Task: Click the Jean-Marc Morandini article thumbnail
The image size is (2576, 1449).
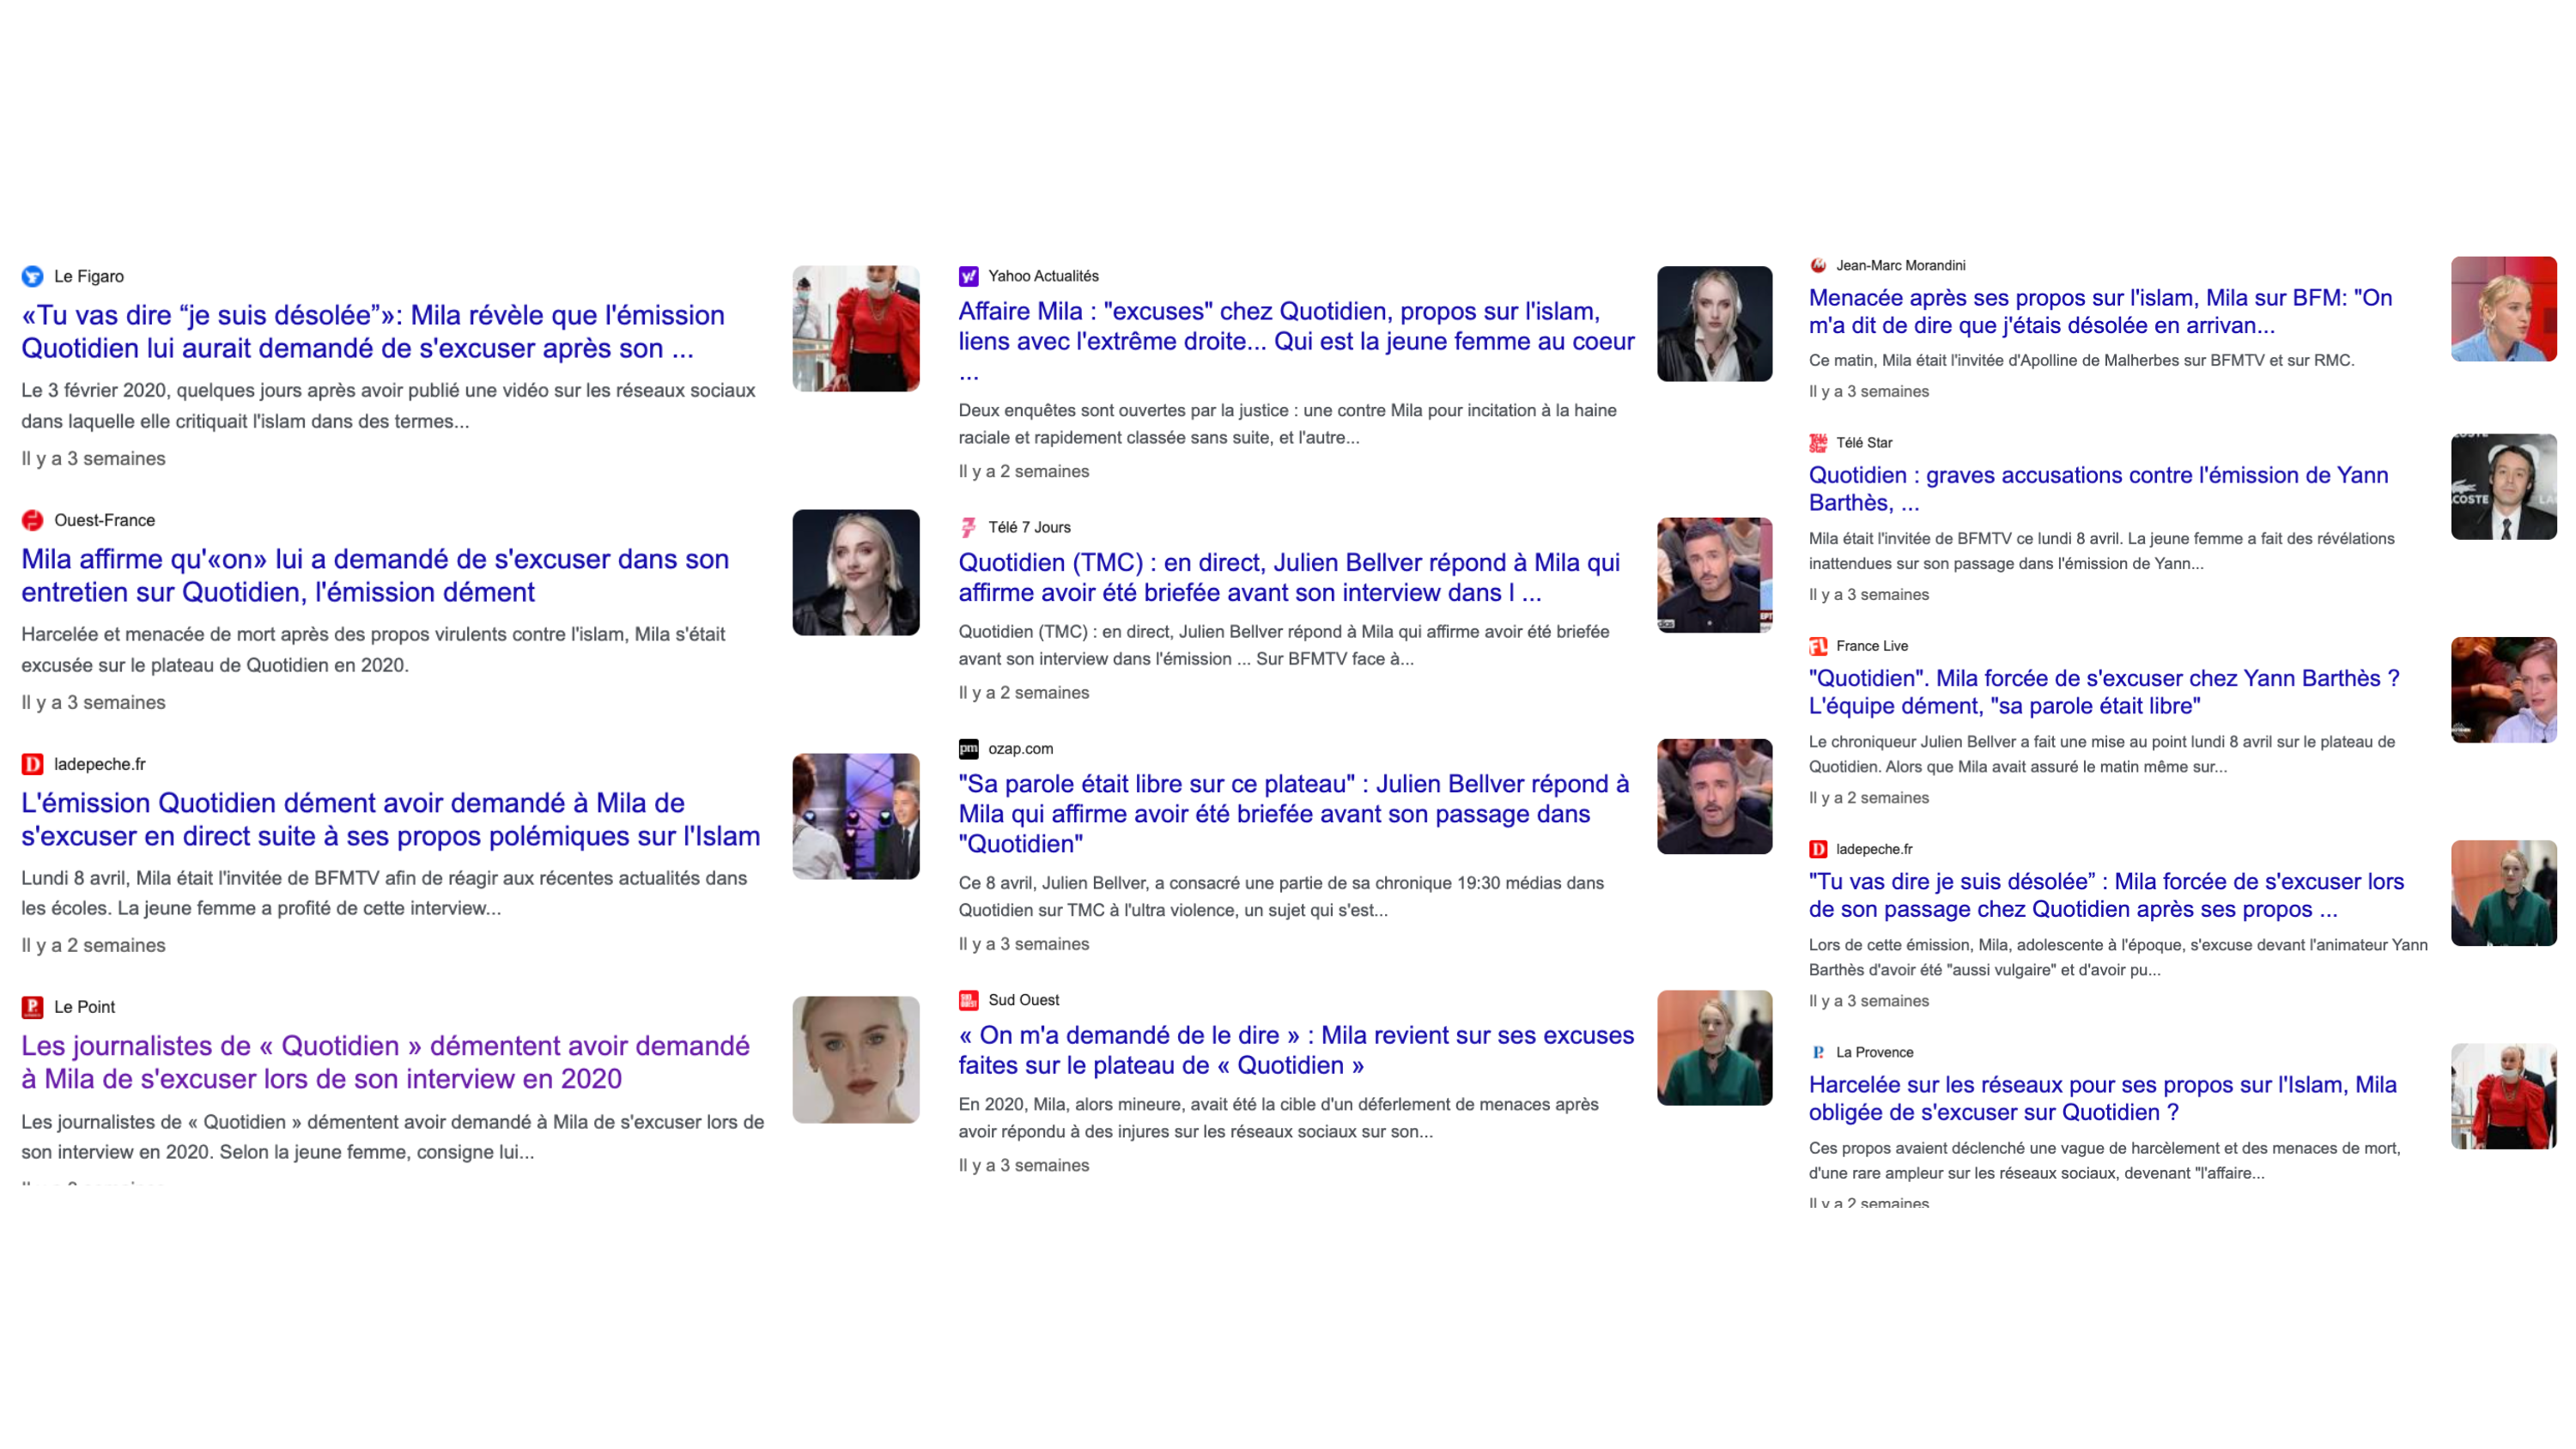Action: tap(2503, 309)
